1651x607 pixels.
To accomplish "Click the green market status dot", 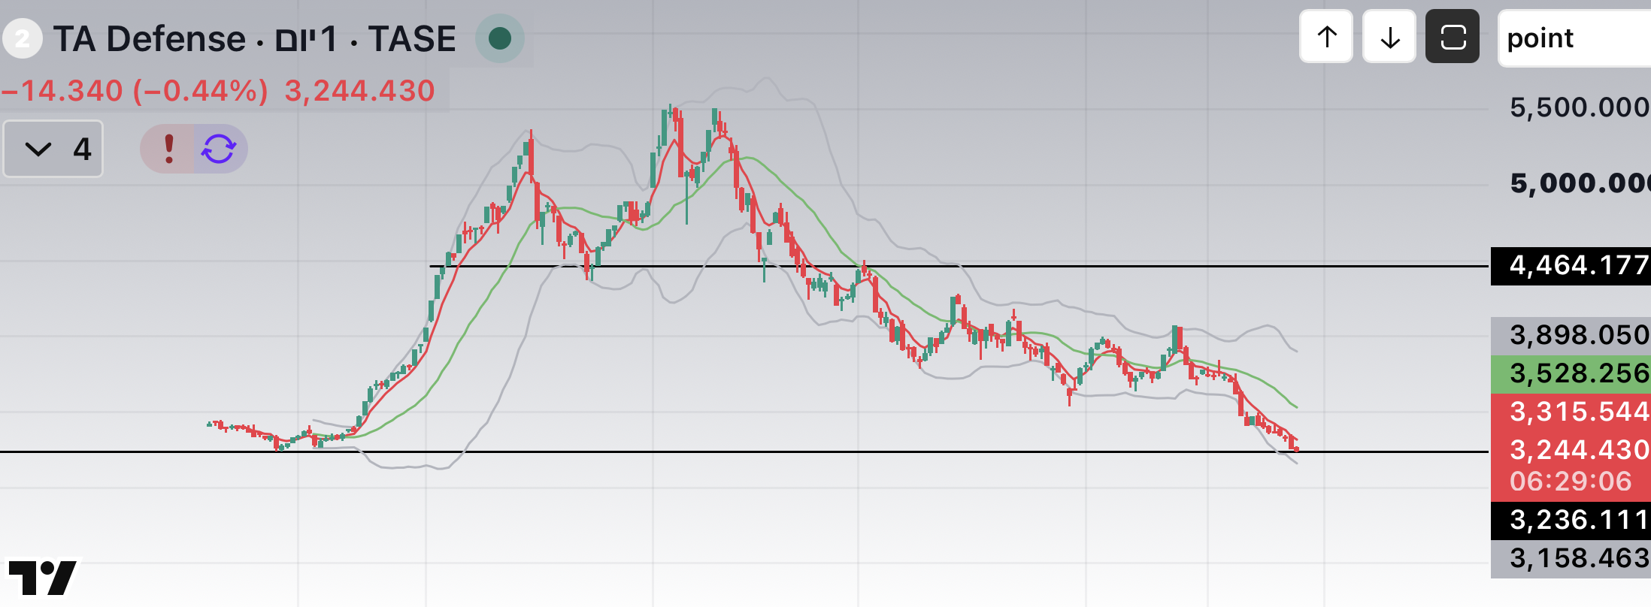I will (500, 38).
